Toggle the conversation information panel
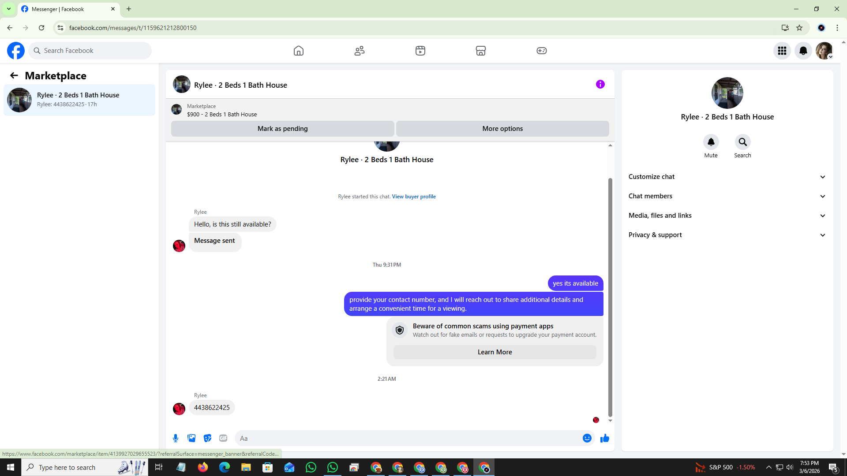The width and height of the screenshot is (847, 476). click(x=600, y=84)
